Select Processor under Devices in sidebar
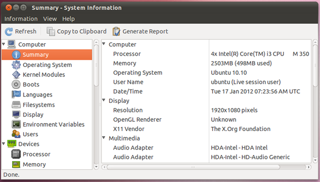Image resolution: width=320 pixels, height=182 pixels. [36, 154]
